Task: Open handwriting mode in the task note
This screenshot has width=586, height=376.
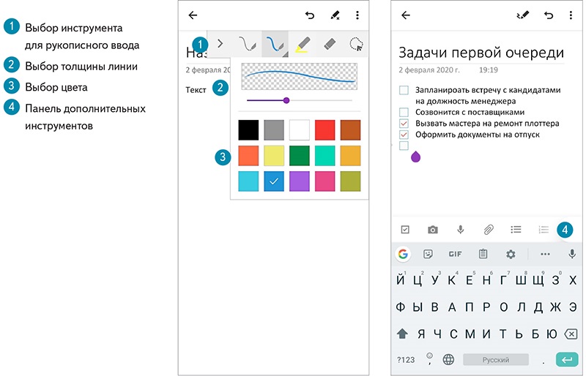Action: click(523, 15)
